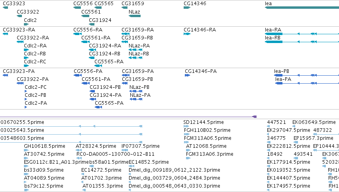Select the CG31659-PA protein
This screenshot has width=339, height=192.
pyautogui.click(x=138, y=71)
